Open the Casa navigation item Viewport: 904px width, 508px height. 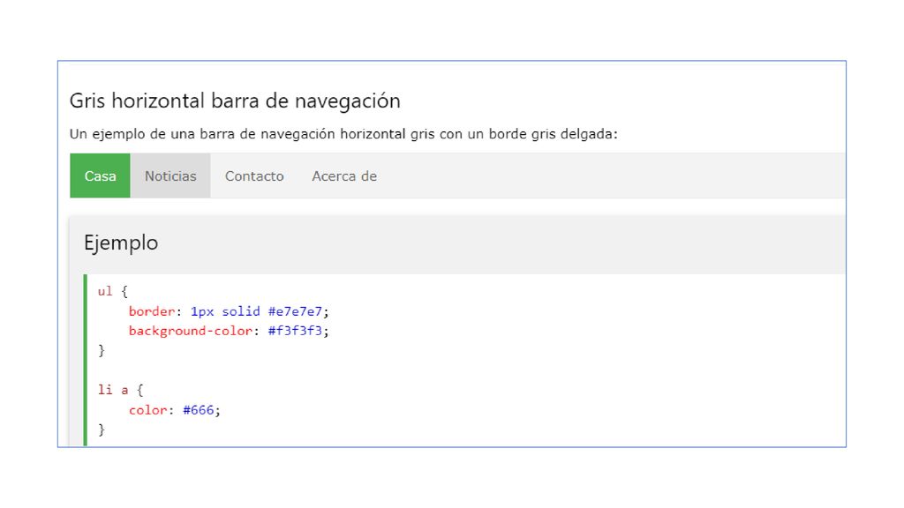(x=100, y=176)
